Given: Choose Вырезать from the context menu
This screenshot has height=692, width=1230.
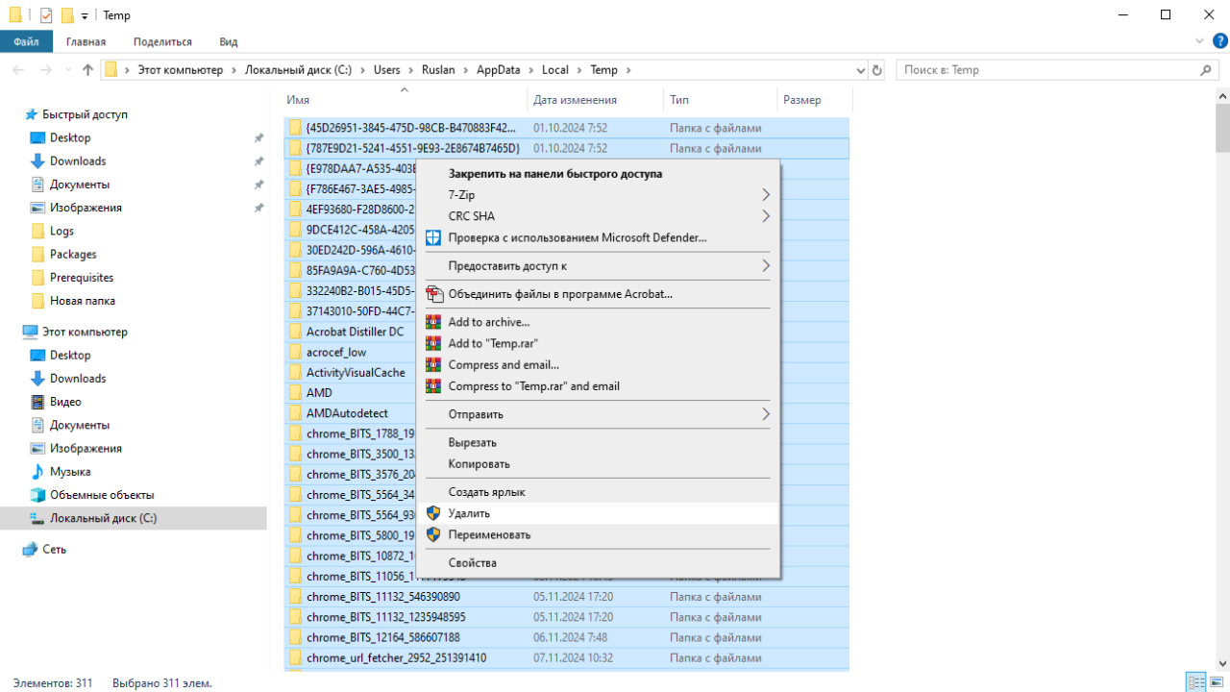Looking at the screenshot, I should pos(597,442).
